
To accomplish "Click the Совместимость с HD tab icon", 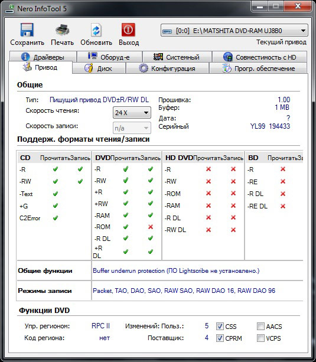I will (x=228, y=57).
